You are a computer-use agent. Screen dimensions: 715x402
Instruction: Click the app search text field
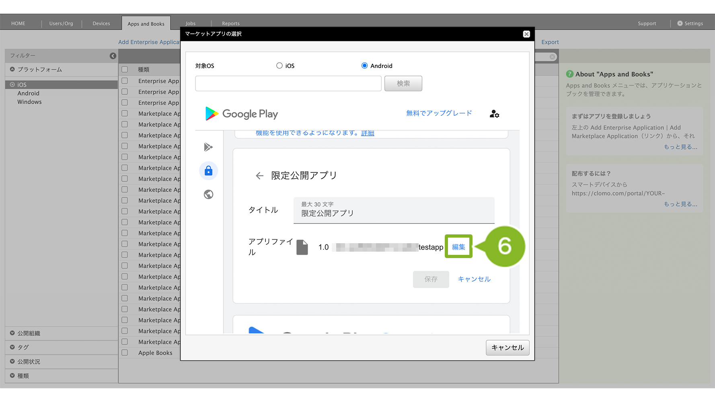288,84
